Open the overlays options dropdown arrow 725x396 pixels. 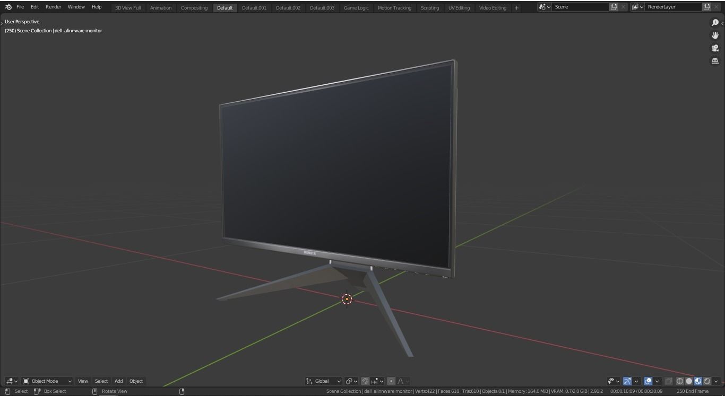coord(657,381)
